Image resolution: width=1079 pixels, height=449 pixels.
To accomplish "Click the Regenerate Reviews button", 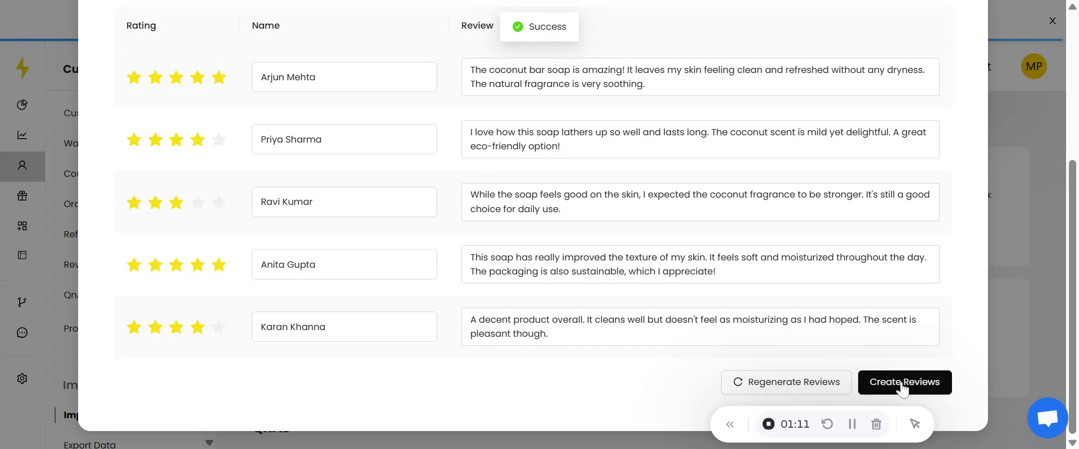I will point(786,382).
